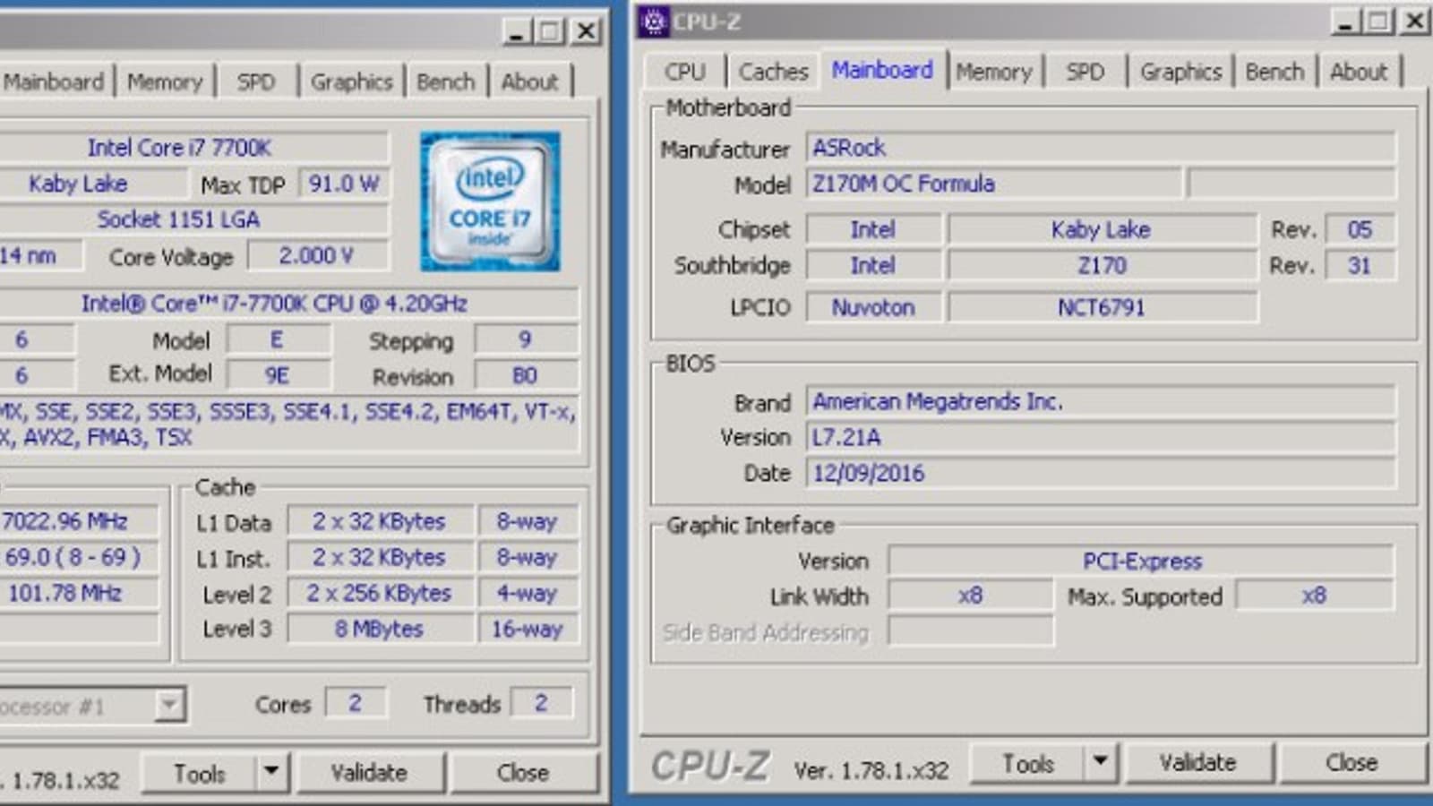Open the About tab in the right window
Viewport: 1433px width, 806px height.
(1358, 72)
